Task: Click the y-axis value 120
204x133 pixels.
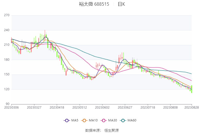Action: [7, 89]
